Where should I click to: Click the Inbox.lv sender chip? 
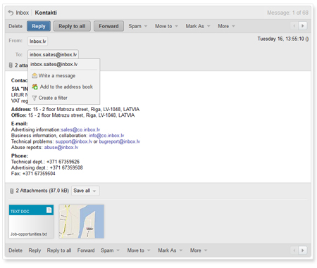38,42
